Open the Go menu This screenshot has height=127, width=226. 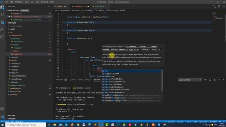32,2
